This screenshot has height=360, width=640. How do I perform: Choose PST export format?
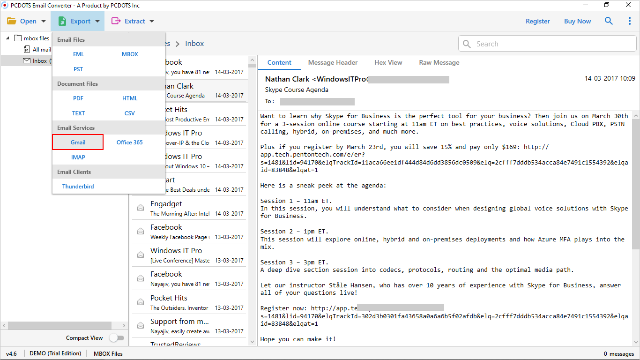coord(78,69)
